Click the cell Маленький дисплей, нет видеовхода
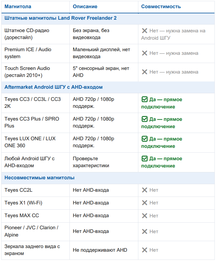 click(x=104, y=53)
